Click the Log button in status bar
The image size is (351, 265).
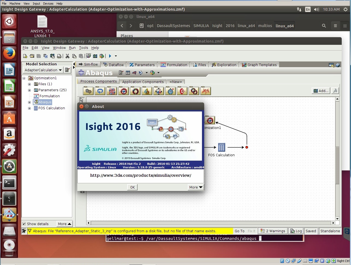[296, 231]
